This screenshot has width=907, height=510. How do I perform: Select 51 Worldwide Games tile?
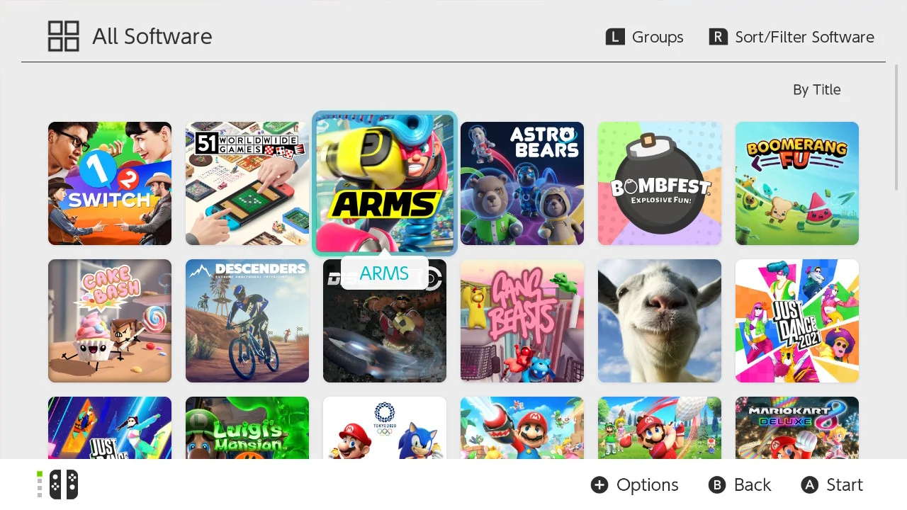coord(247,183)
